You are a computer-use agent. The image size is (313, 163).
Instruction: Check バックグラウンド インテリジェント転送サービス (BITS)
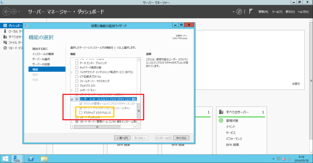[x=77, y=72]
